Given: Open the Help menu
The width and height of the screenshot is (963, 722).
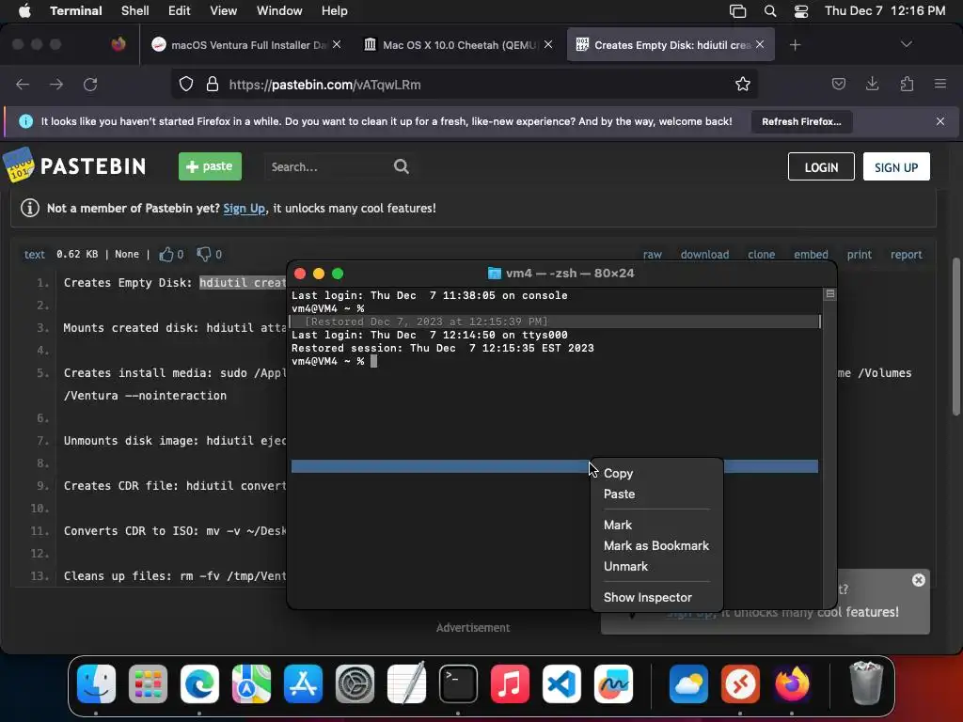Looking at the screenshot, I should pos(334,11).
